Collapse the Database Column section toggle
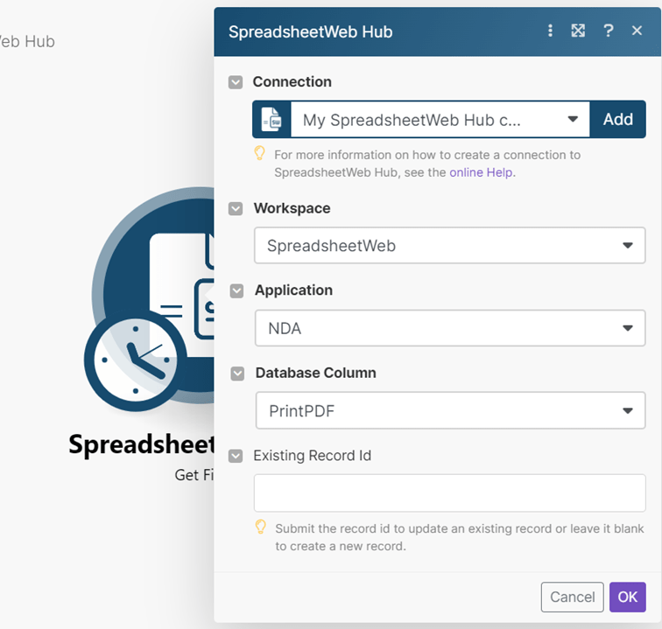662x629 pixels. click(237, 374)
